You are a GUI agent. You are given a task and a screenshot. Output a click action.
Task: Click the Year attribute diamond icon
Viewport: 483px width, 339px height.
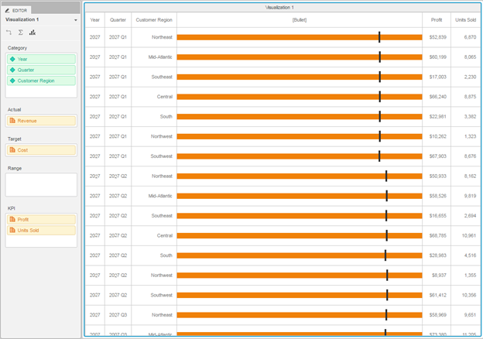pyautogui.click(x=12, y=59)
